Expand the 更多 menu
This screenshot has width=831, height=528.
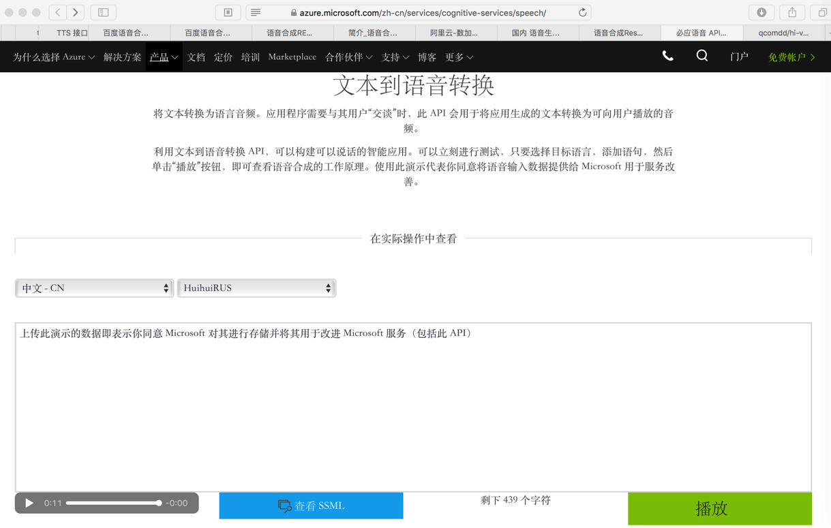(x=459, y=57)
